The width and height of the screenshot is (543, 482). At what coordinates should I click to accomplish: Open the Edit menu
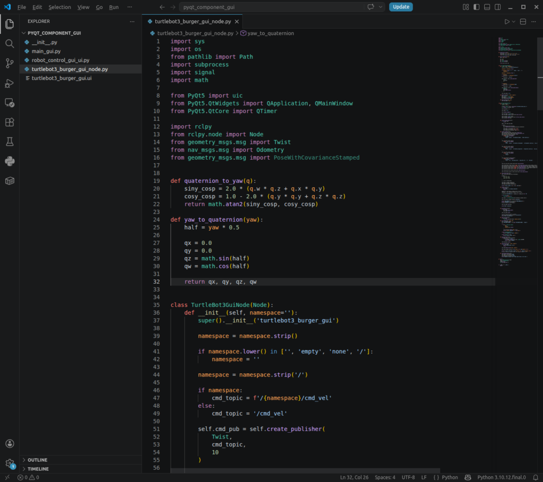pyautogui.click(x=37, y=7)
